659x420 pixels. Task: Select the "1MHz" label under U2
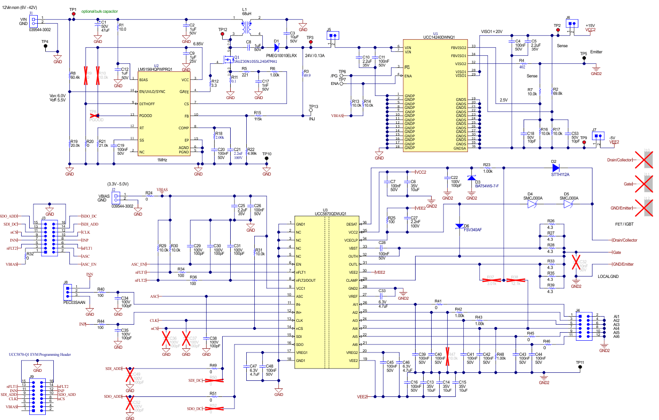point(162,160)
